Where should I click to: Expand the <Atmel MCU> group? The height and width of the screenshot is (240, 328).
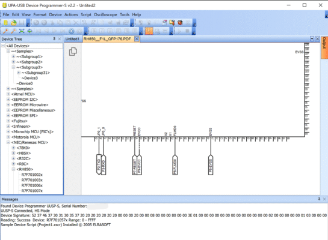tap(8, 94)
